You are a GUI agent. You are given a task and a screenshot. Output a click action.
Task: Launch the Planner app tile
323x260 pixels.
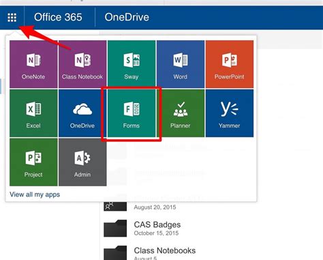[x=181, y=113]
